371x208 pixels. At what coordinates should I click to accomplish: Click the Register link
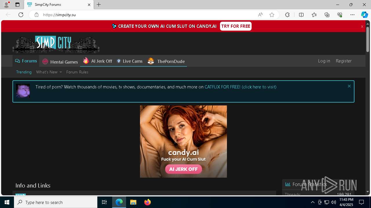pos(344,61)
